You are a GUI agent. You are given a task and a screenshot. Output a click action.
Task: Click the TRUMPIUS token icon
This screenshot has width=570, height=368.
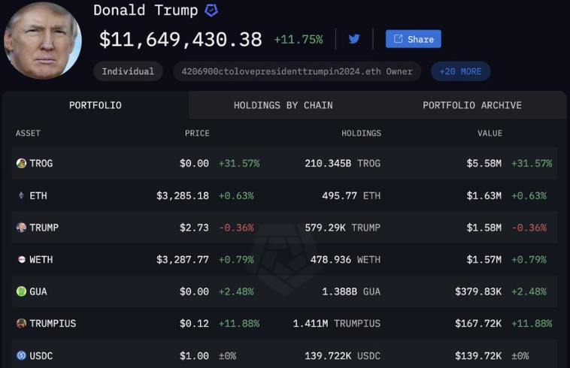click(22, 324)
